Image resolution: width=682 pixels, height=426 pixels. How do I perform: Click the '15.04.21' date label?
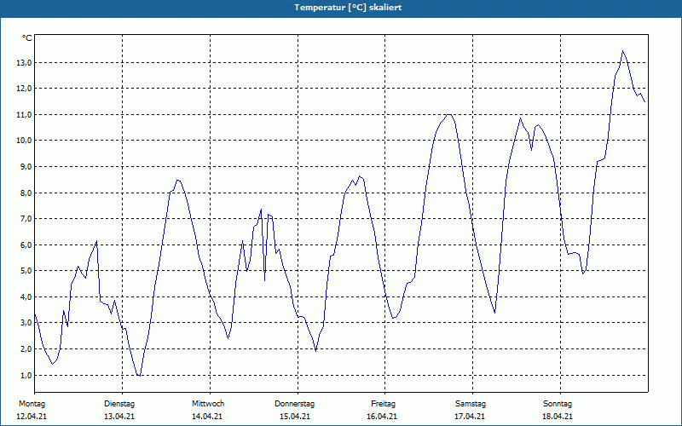coord(294,417)
